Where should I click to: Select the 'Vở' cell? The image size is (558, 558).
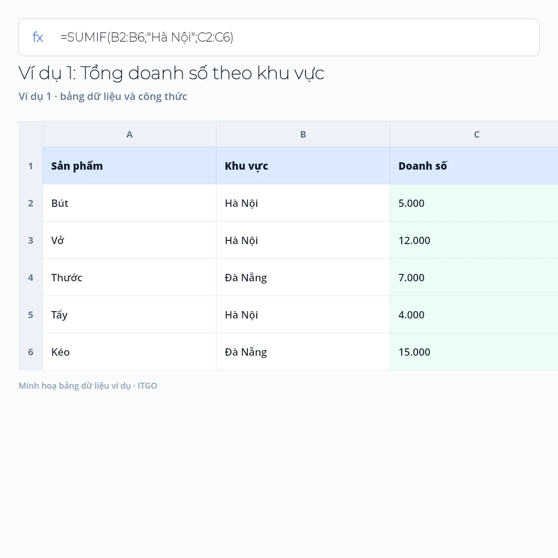[130, 240]
